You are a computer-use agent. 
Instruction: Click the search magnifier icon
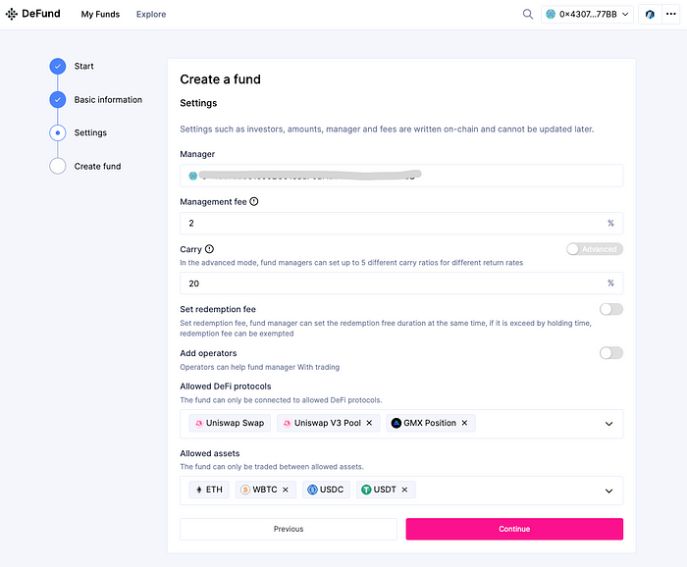tap(528, 15)
